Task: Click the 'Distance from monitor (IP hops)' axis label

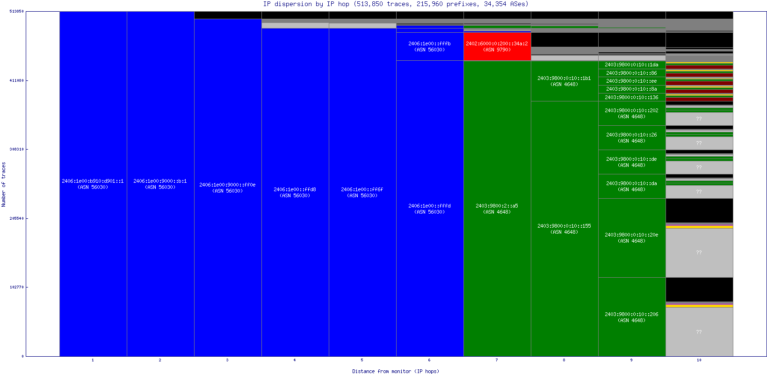Action: click(x=396, y=371)
